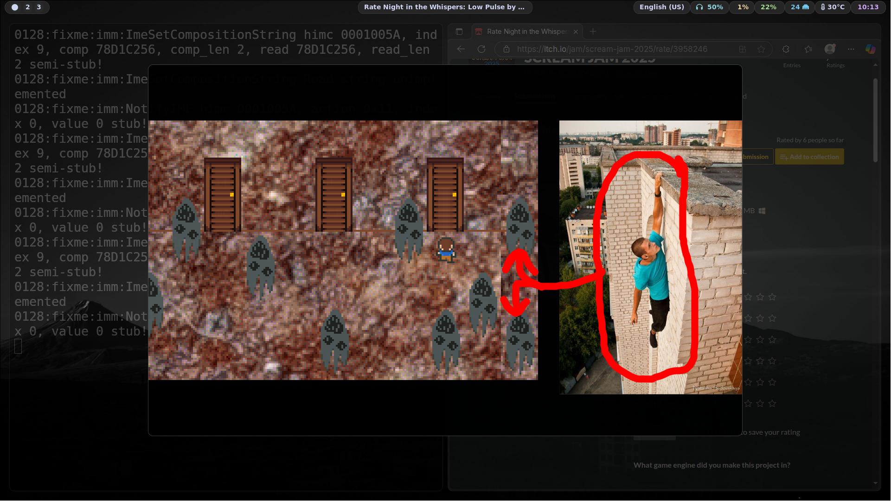
Task: Reload the itch.io page
Action: click(x=481, y=49)
